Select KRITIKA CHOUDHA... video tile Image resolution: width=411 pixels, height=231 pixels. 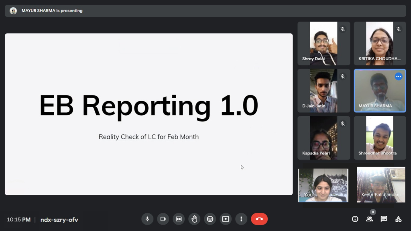coord(380,43)
